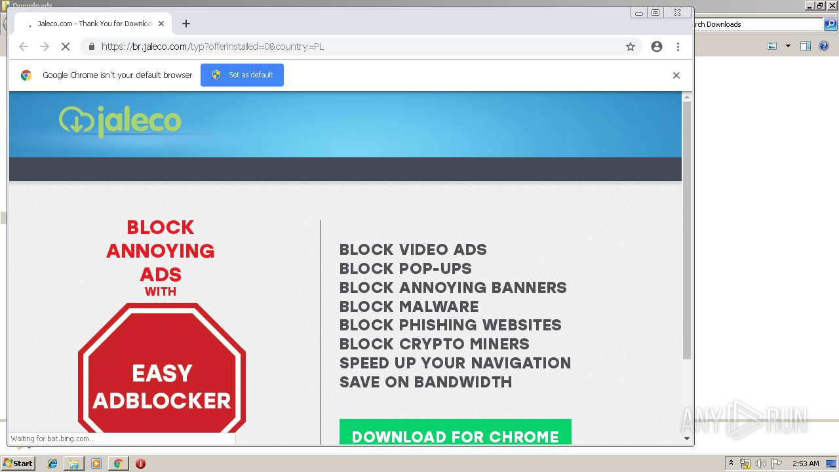Click the Explorer search magnifier button
839x472 pixels.
tap(830, 24)
